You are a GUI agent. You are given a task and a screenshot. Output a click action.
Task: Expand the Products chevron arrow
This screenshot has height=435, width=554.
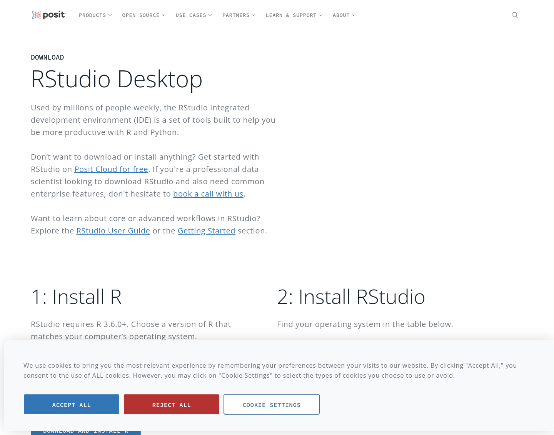tap(110, 15)
